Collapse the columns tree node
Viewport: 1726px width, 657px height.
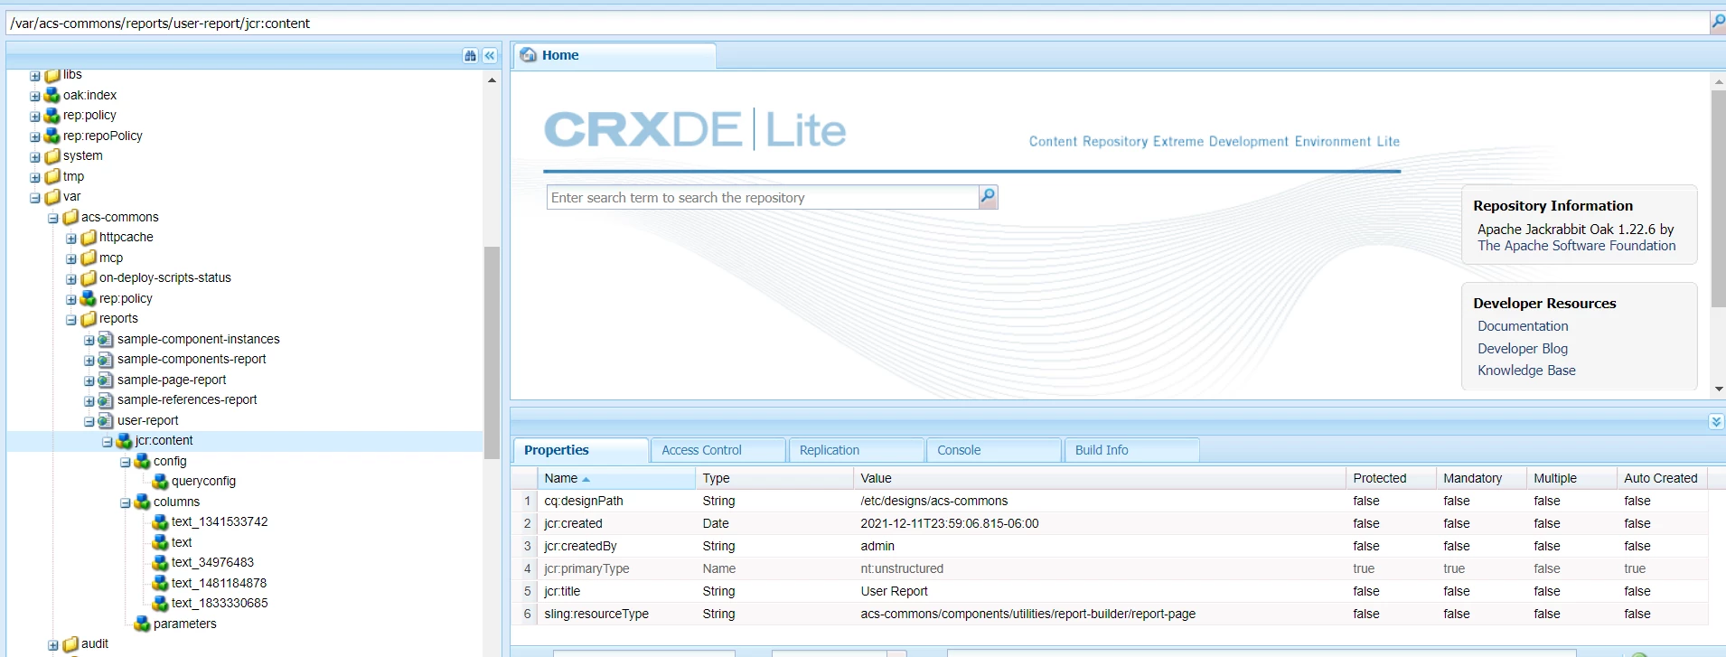tap(126, 502)
